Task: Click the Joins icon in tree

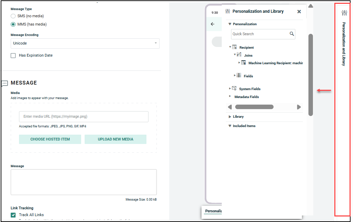Action: tap(239, 55)
